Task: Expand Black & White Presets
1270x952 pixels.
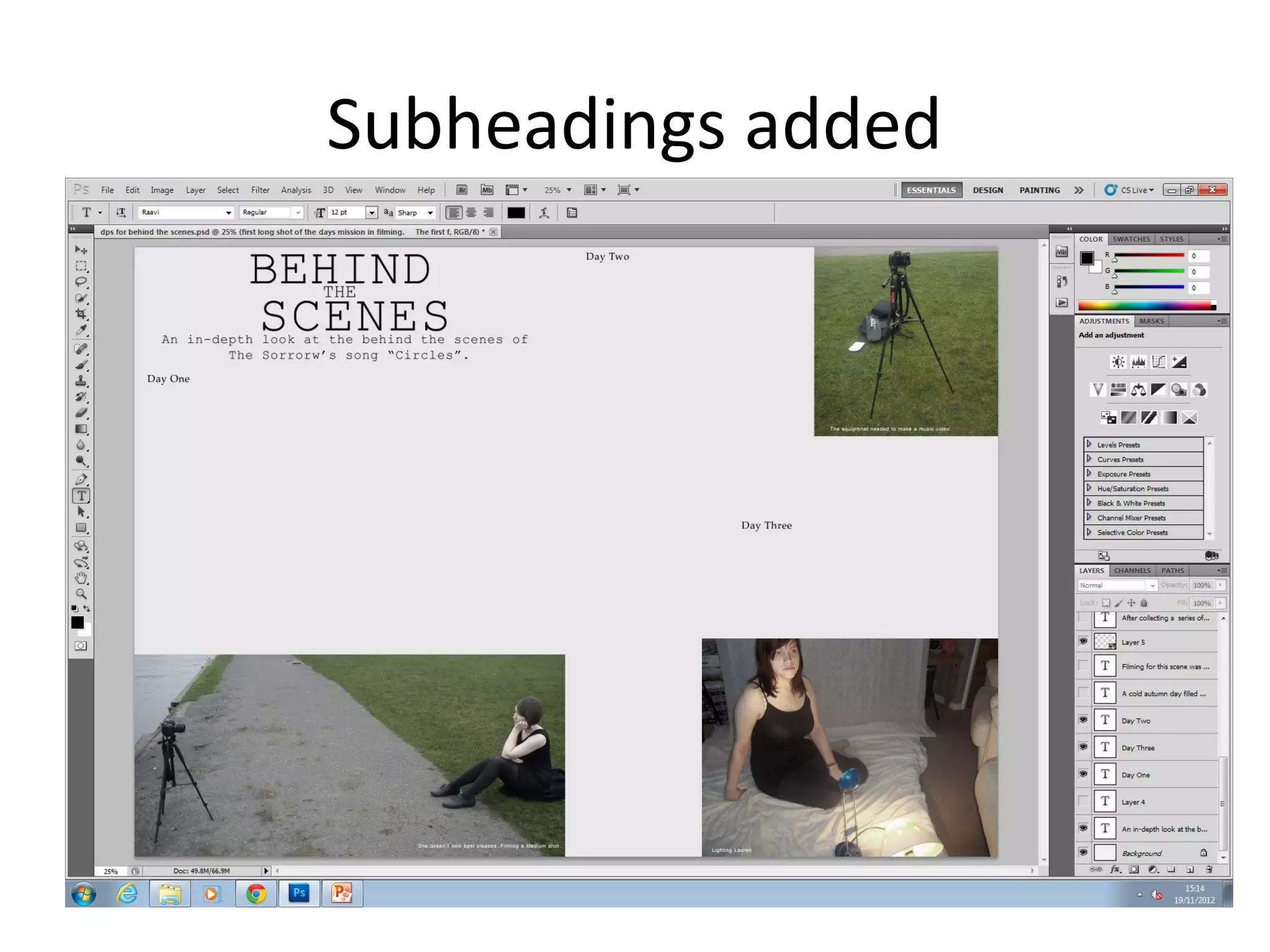Action: pos(1089,503)
